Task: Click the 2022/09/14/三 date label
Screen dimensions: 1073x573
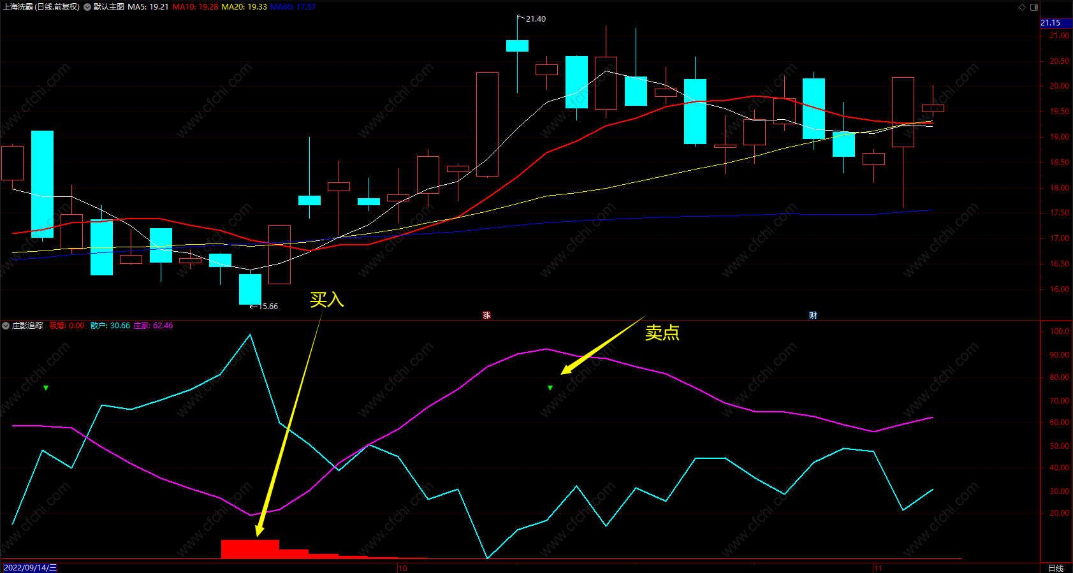Action: (29, 568)
